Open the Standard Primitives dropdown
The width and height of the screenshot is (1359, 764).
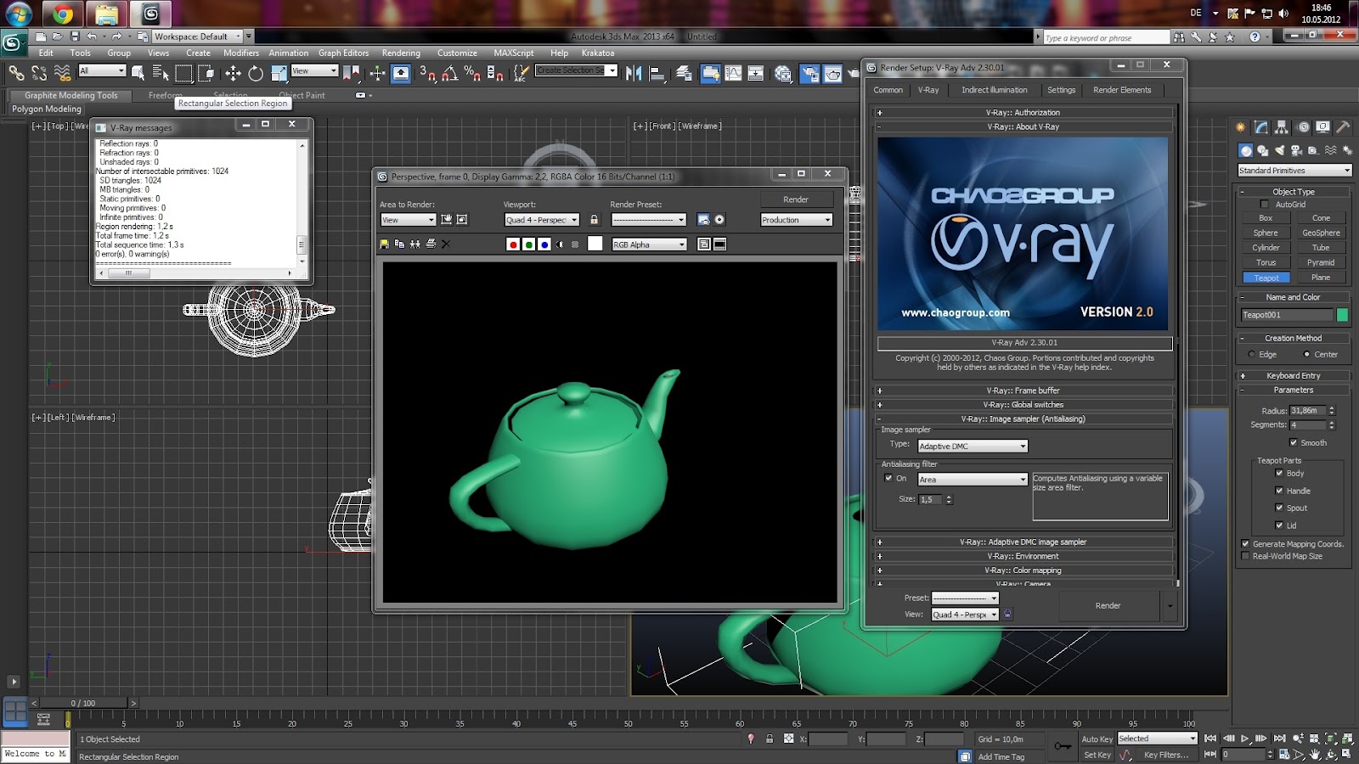(1294, 171)
